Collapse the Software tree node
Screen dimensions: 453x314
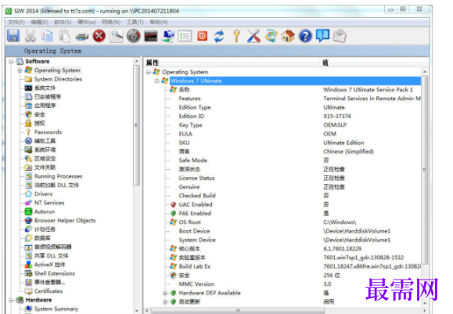pyautogui.click(x=11, y=62)
